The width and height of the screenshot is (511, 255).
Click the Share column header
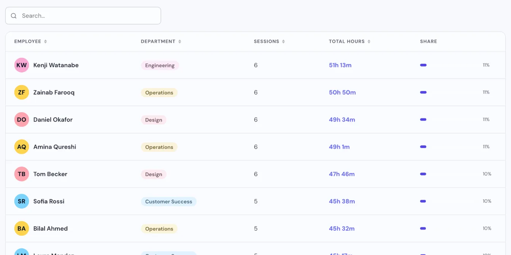428,41
